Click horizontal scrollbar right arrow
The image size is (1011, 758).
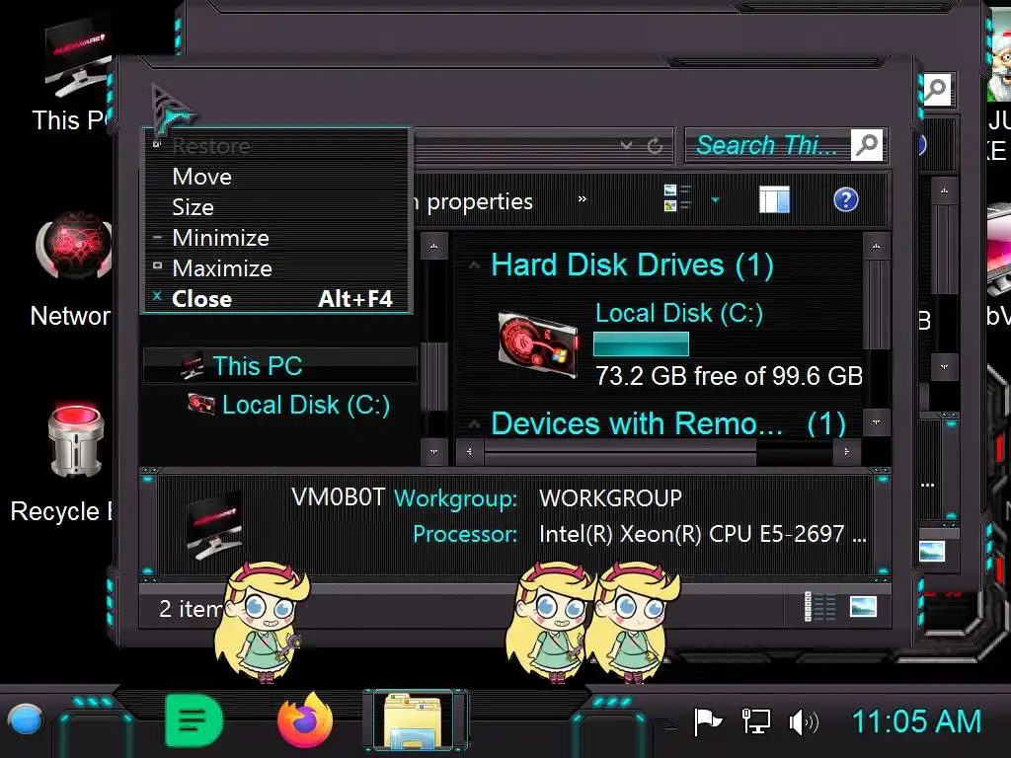[x=846, y=451]
